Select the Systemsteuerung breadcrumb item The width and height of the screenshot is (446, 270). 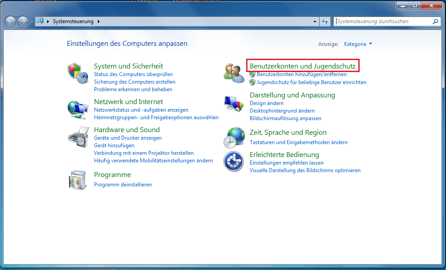(x=73, y=21)
